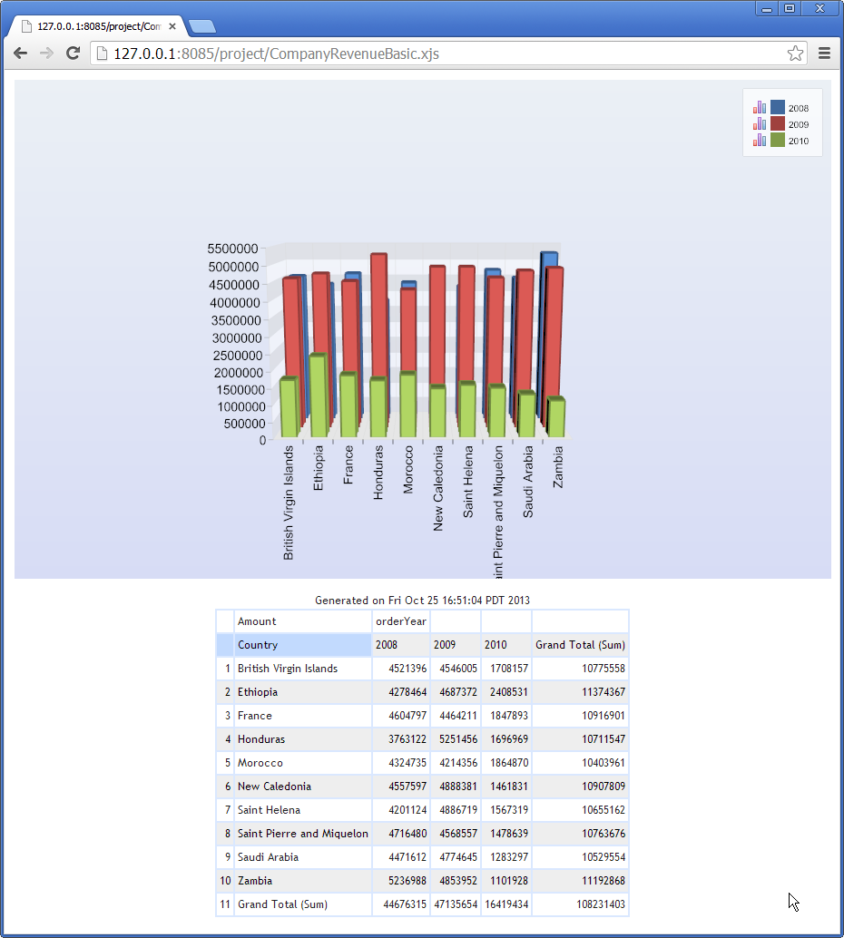Screen dimensions: 844x938
Task: Click the chart icon beside 2010 legend
Action: tap(760, 140)
